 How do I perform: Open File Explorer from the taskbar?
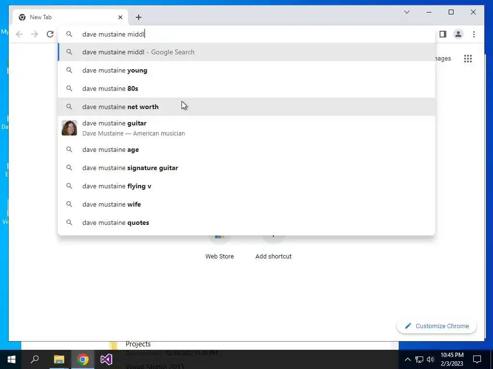pos(59,359)
